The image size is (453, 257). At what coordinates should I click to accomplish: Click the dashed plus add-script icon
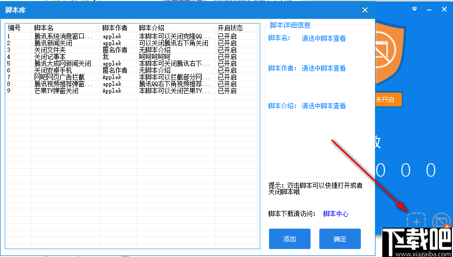[416, 221]
